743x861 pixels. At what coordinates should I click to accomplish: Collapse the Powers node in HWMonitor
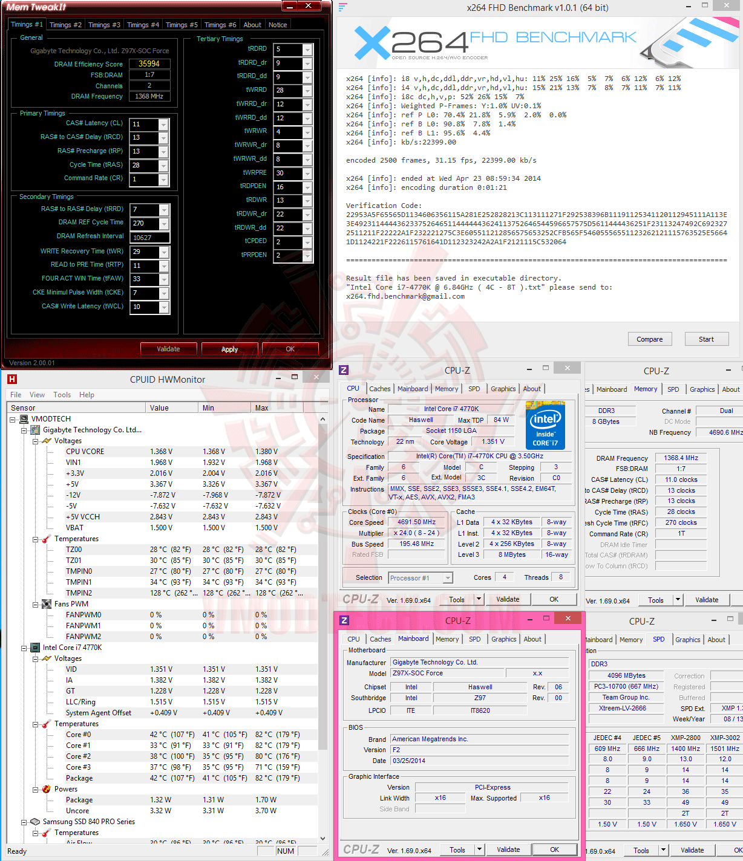[35, 789]
